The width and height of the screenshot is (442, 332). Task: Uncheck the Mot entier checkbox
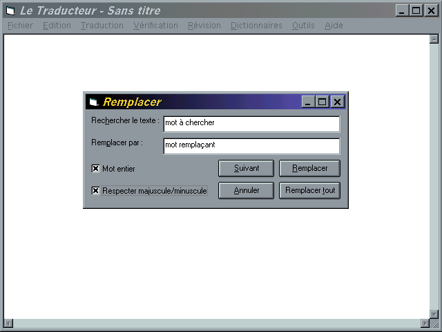point(95,169)
